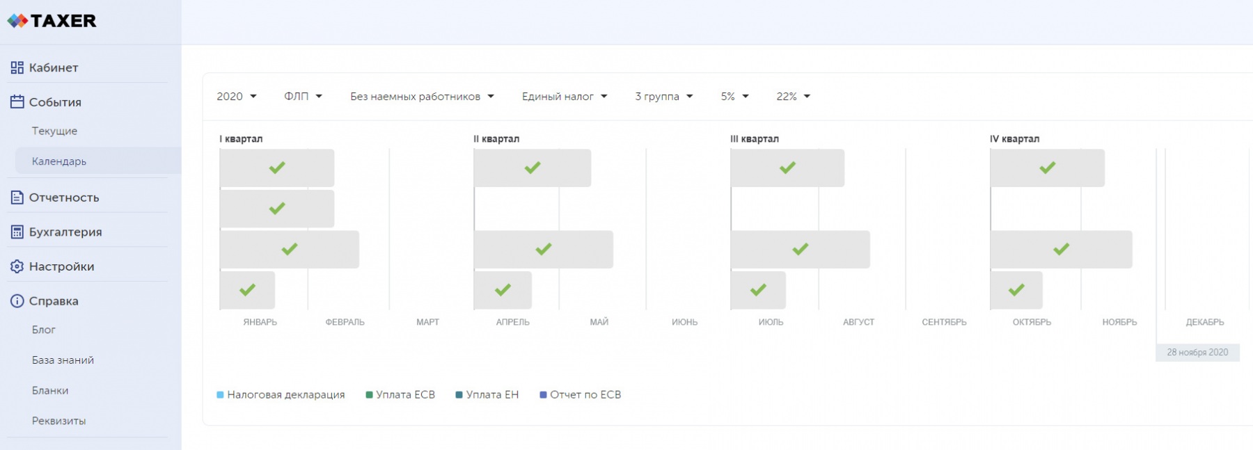Click Уплата ЕСВ legend color square
This screenshot has height=450, width=1253.
pyautogui.click(x=369, y=395)
